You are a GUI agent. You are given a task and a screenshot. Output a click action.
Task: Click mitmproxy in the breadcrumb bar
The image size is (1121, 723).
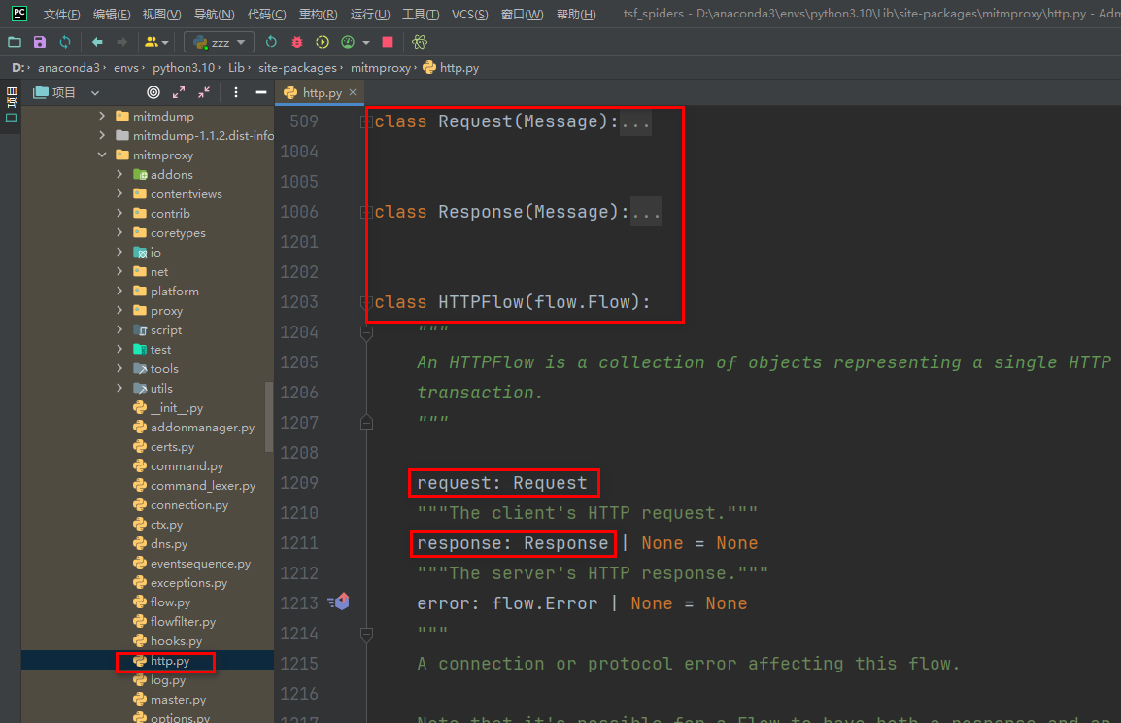point(380,67)
